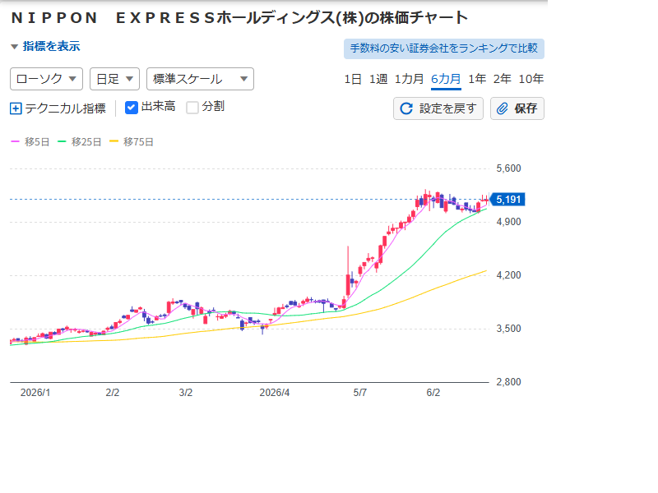Click the 2,800 price axis label

click(508, 382)
